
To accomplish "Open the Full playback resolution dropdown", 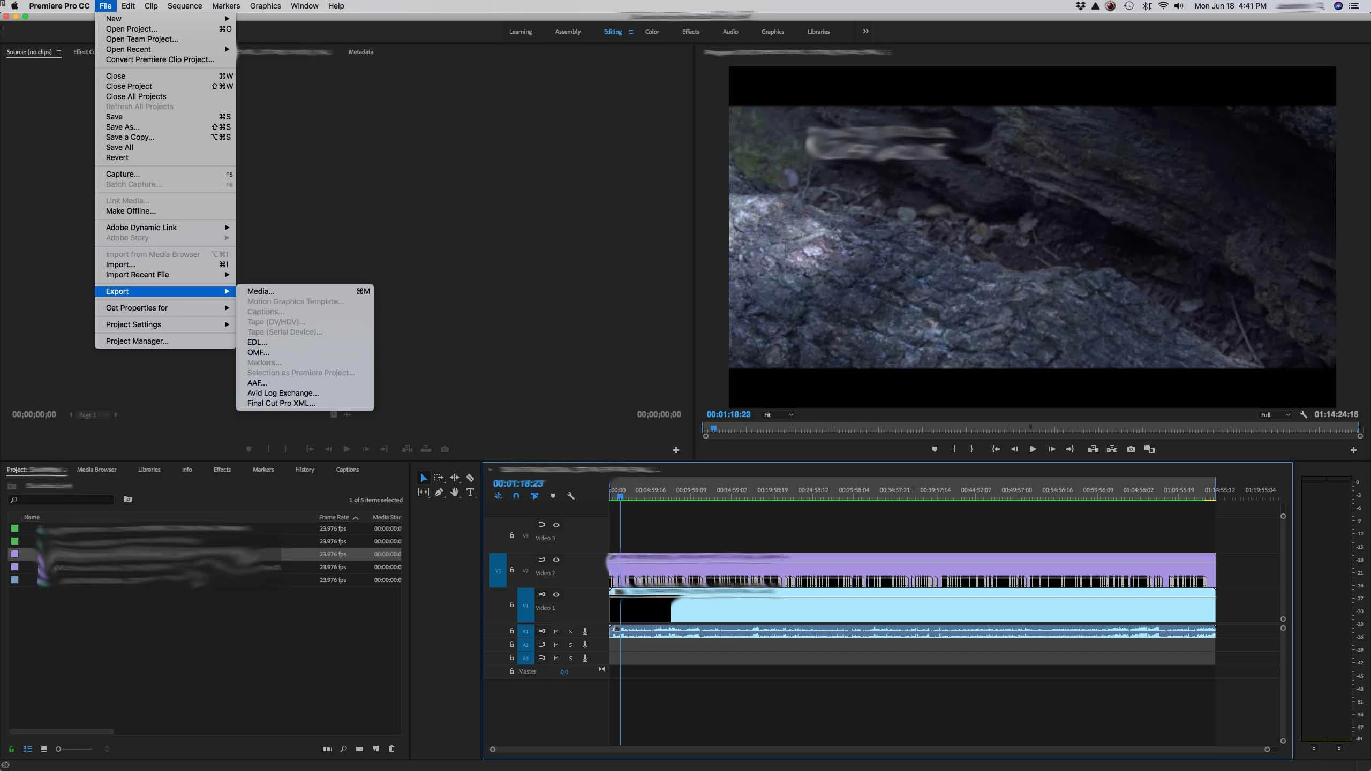I will pos(1275,414).
